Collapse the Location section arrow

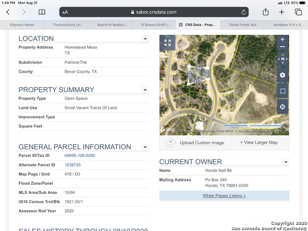coord(145,39)
